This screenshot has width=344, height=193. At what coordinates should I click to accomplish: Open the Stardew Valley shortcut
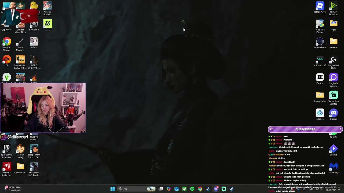pos(20,151)
